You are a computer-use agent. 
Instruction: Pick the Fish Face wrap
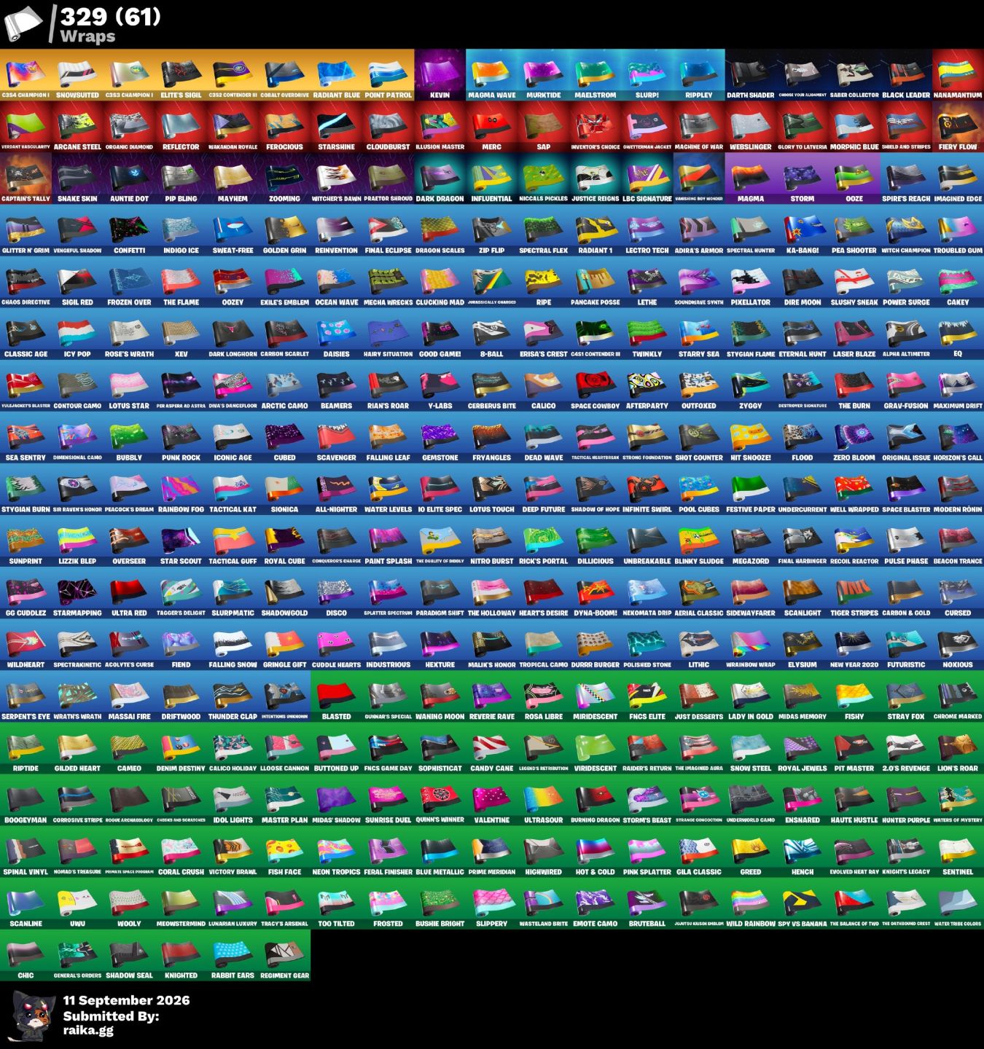tap(284, 851)
